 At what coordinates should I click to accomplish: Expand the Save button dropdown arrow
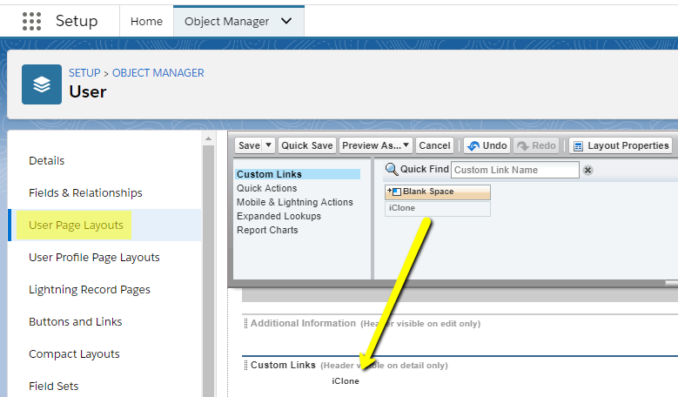(269, 145)
